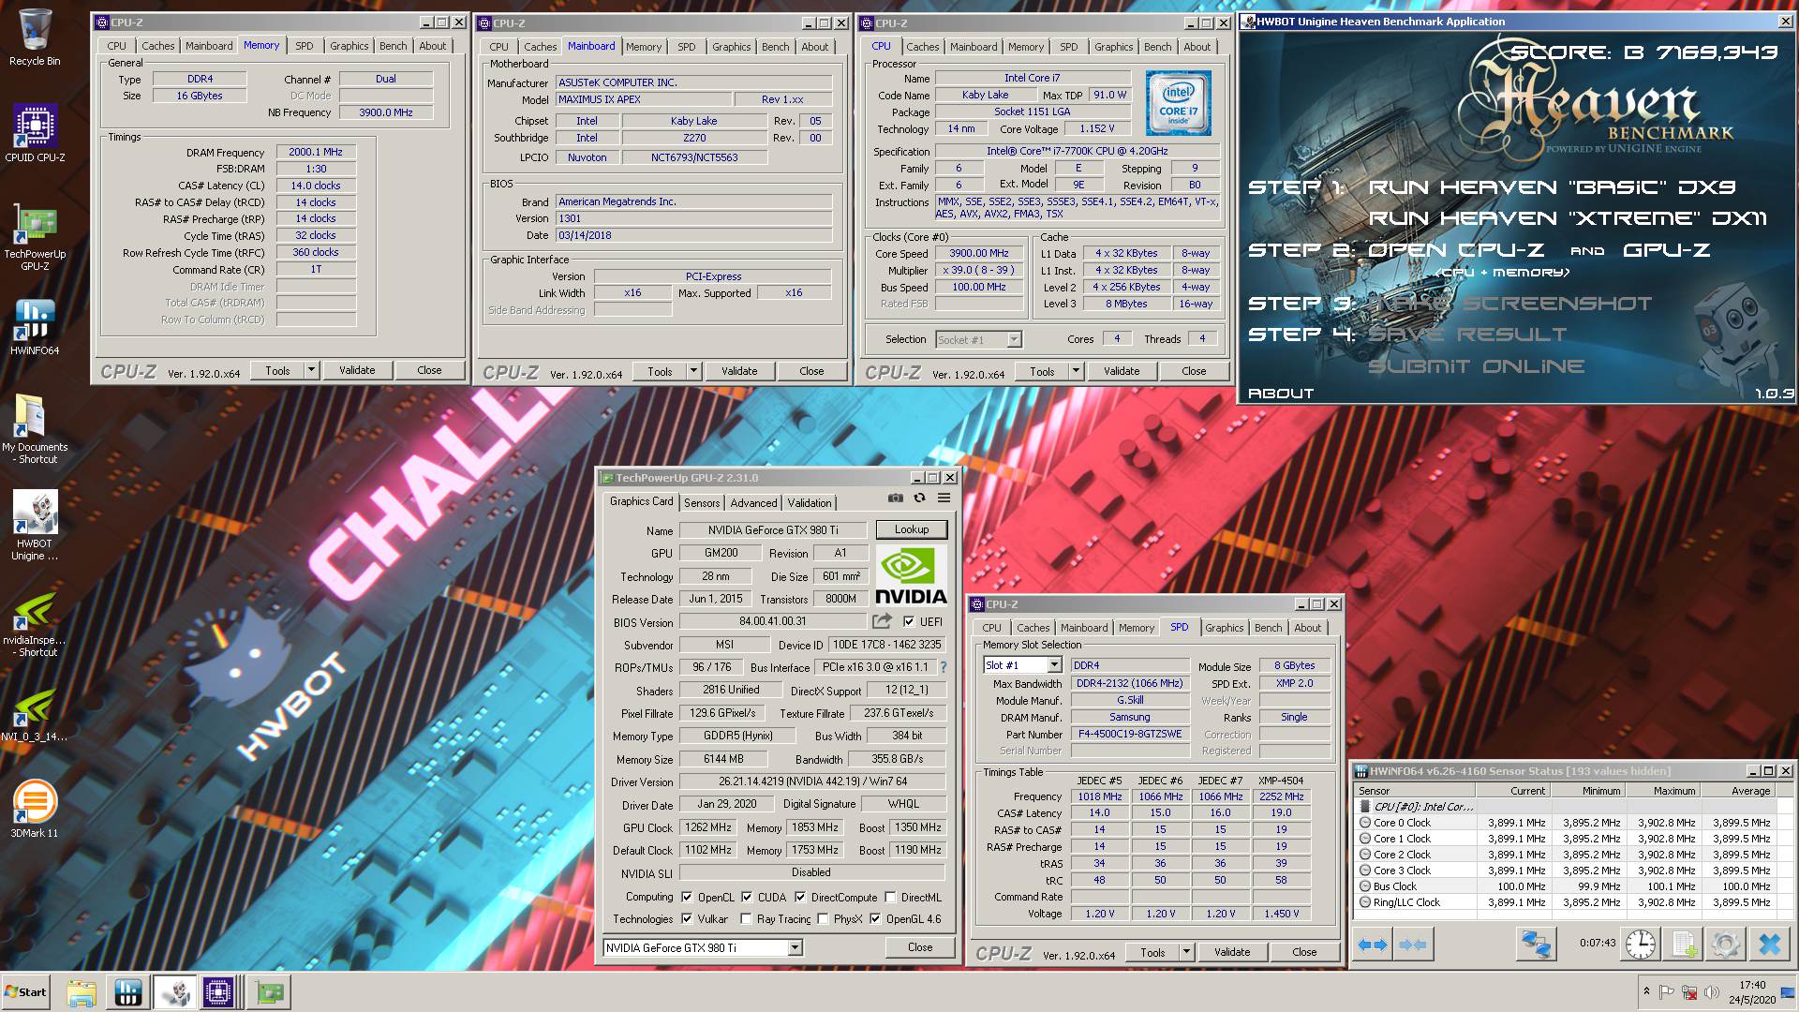The width and height of the screenshot is (1799, 1012).
Task: Click RUN HEAVEN "XTREME" DX11
Action: [x=1568, y=218]
